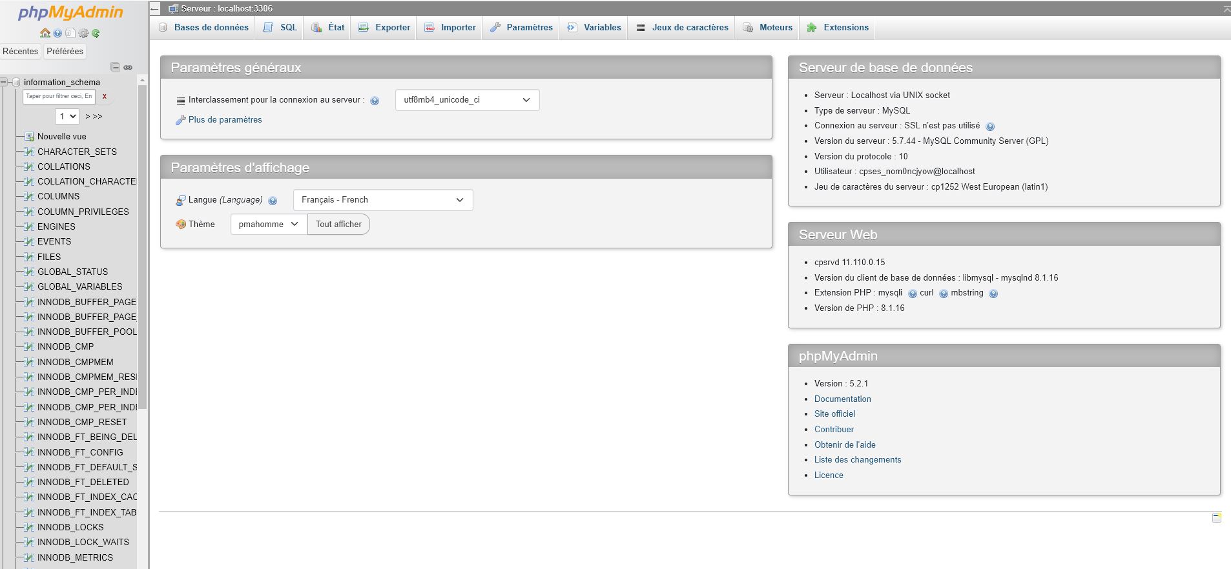
Task: Click the Tout afficher themes button
Action: (338, 224)
